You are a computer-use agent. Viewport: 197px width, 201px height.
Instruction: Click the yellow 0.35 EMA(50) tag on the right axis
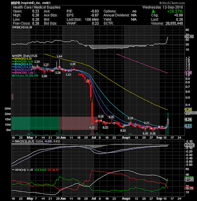(188, 110)
